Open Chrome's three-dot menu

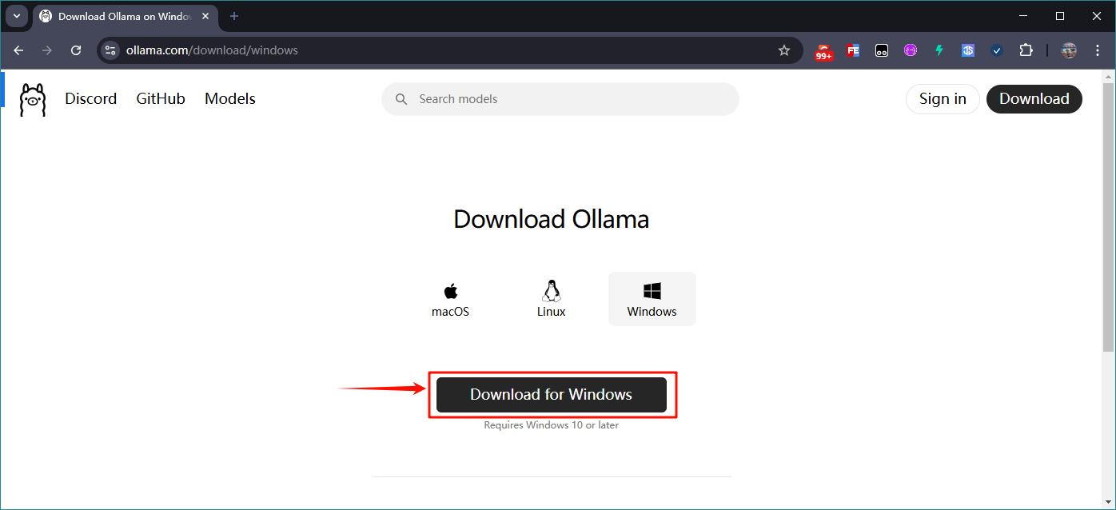pyautogui.click(x=1097, y=50)
